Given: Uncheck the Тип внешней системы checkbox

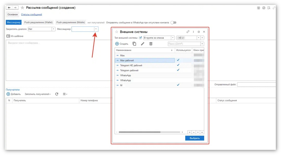Looking at the screenshot, I should [140, 38].
